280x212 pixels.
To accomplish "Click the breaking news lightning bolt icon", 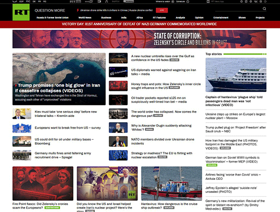I will click(x=78, y=10).
